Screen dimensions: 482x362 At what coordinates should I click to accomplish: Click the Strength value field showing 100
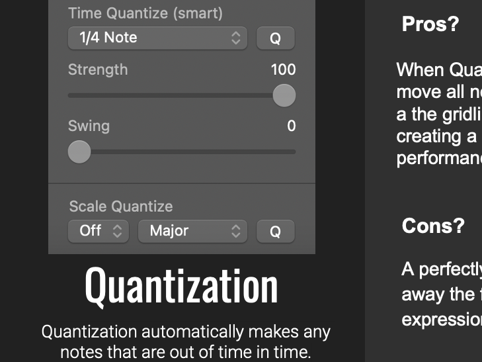coord(283,69)
